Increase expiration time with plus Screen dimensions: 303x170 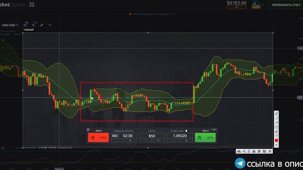(x=130, y=141)
